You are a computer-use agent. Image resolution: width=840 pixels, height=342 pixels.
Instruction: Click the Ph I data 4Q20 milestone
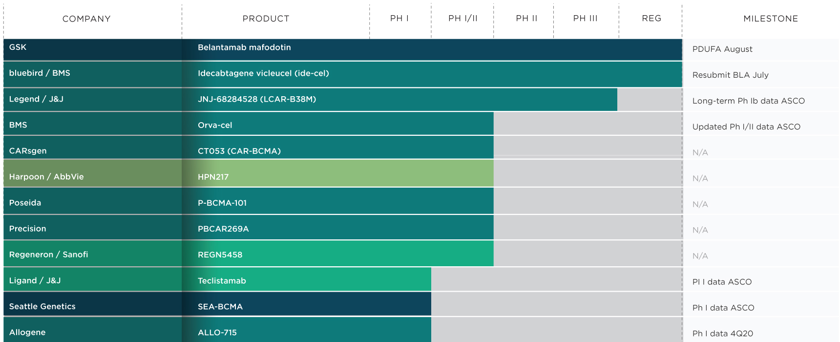[722, 334]
